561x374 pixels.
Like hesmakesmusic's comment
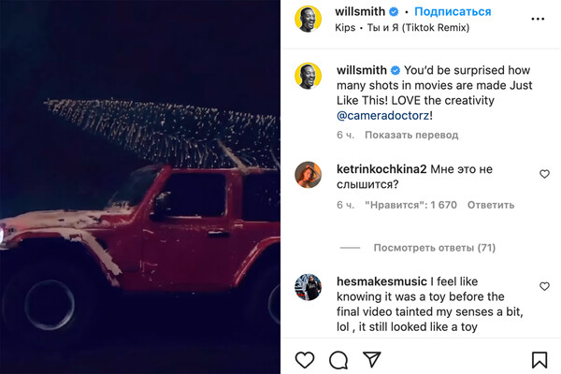point(544,286)
